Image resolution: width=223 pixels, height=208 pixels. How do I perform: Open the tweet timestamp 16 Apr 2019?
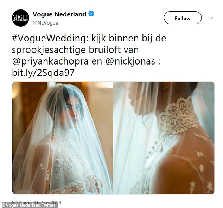pos(37,202)
